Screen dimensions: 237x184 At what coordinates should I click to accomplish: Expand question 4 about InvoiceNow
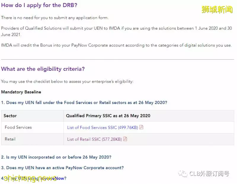(34, 178)
